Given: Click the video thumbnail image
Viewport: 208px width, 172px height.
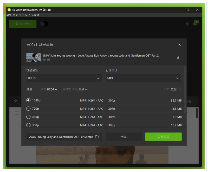Looking at the screenshot, I should tap(34, 57).
